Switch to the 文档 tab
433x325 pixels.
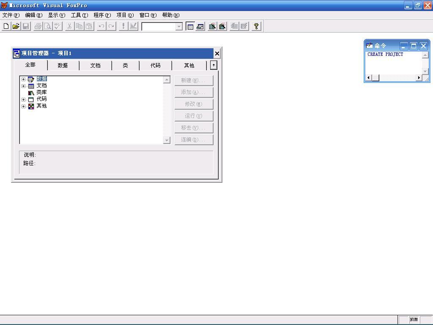95,66
